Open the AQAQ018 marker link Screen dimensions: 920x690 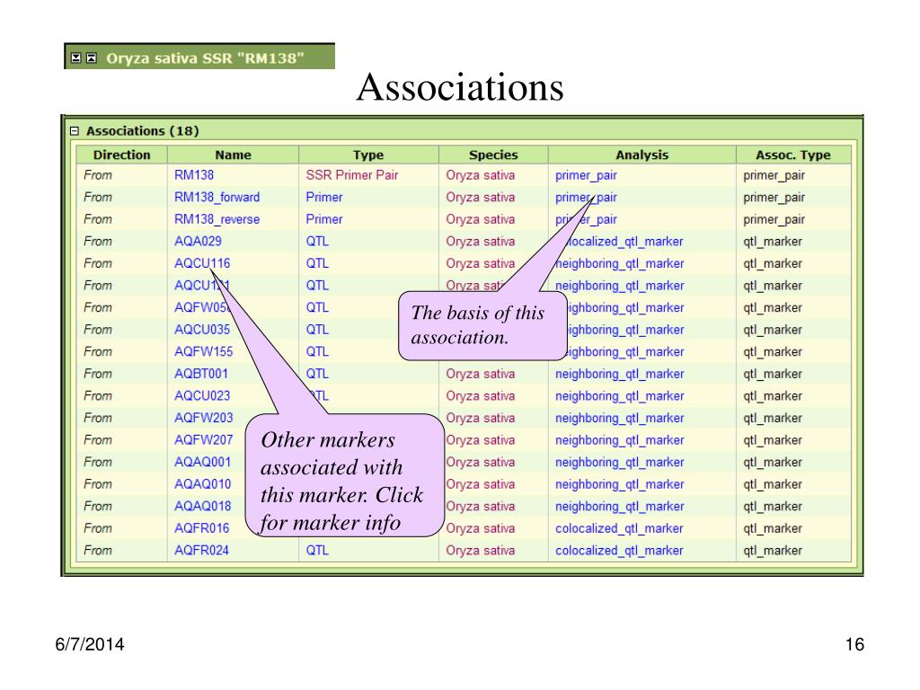point(202,507)
